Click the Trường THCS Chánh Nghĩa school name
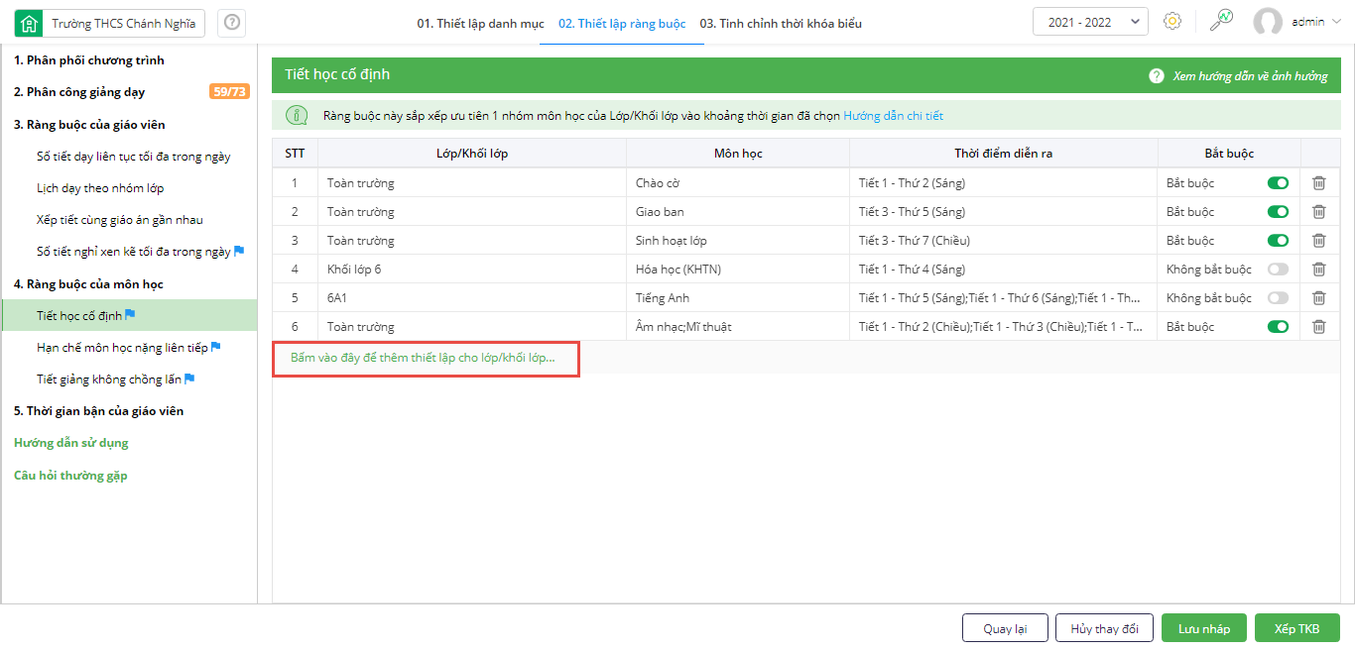1355x651 pixels. coord(124,23)
